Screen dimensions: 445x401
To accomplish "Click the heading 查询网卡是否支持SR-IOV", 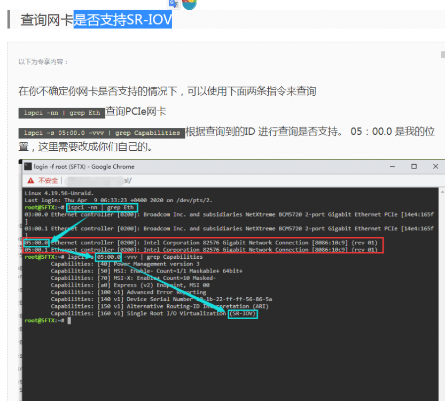I will (96, 20).
